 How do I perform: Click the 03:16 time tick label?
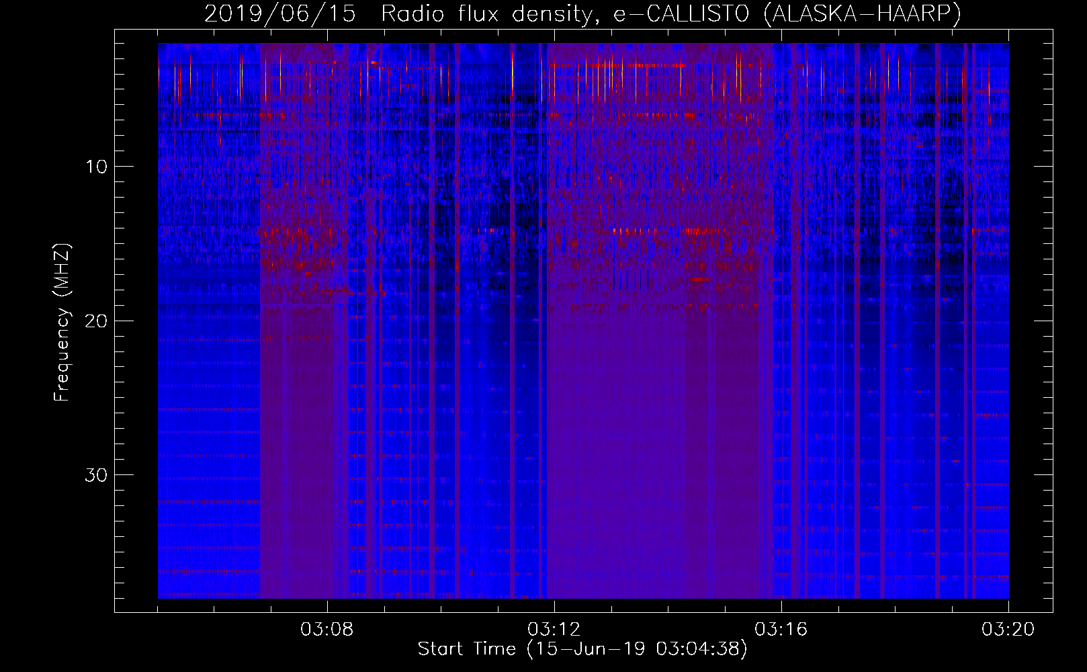(781, 630)
